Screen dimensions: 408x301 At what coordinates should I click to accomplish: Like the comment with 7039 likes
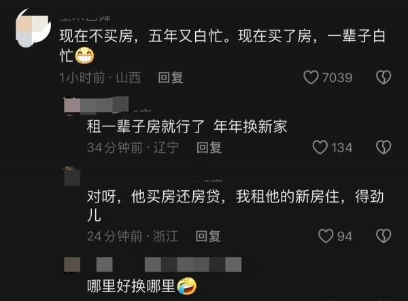click(x=311, y=77)
